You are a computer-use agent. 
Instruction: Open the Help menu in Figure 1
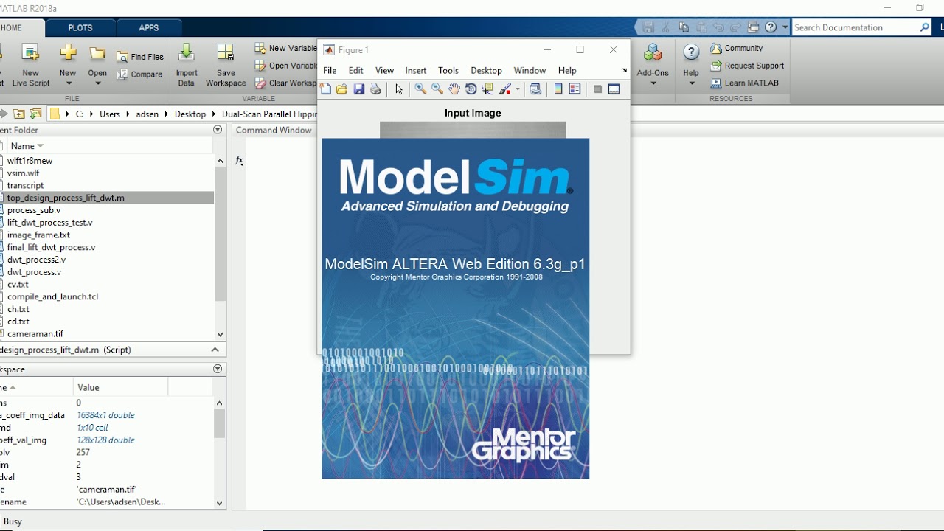coord(567,71)
